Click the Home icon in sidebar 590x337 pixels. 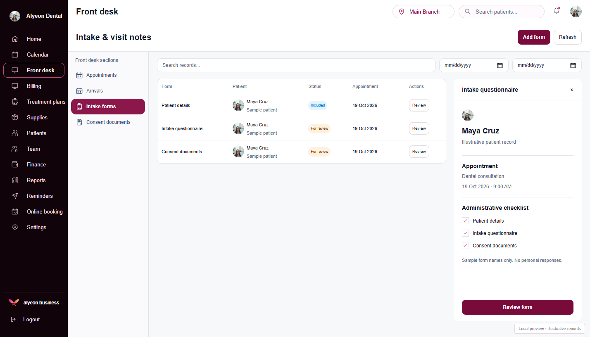pyautogui.click(x=15, y=39)
